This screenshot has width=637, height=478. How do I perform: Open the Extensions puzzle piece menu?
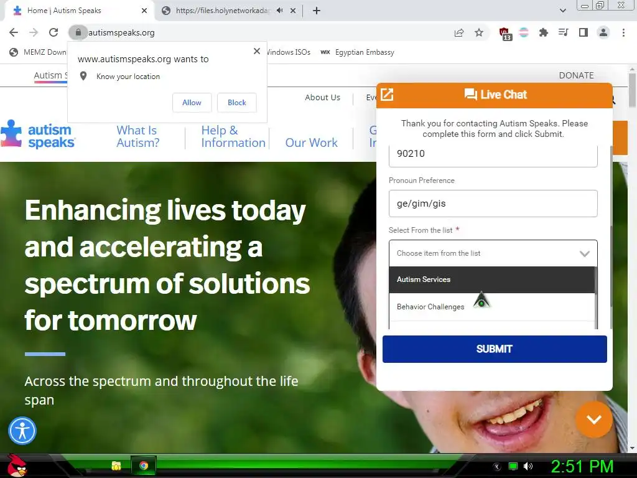tap(544, 32)
